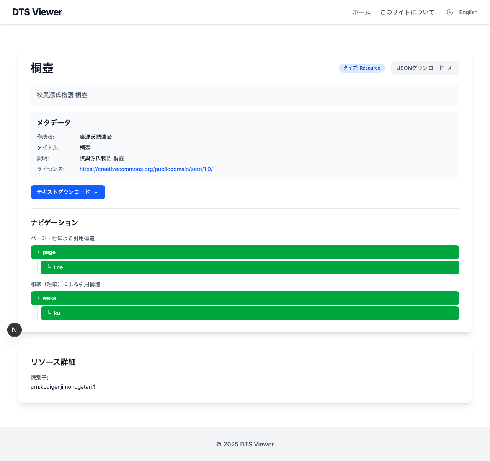Click the download icon in テキストダウンロード
The height and width of the screenshot is (461, 490).
click(x=96, y=192)
